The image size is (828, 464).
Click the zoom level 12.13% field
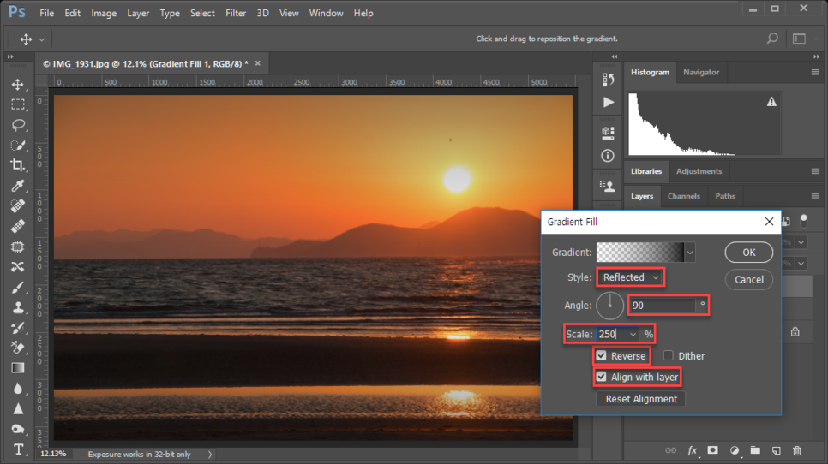(53, 454)
